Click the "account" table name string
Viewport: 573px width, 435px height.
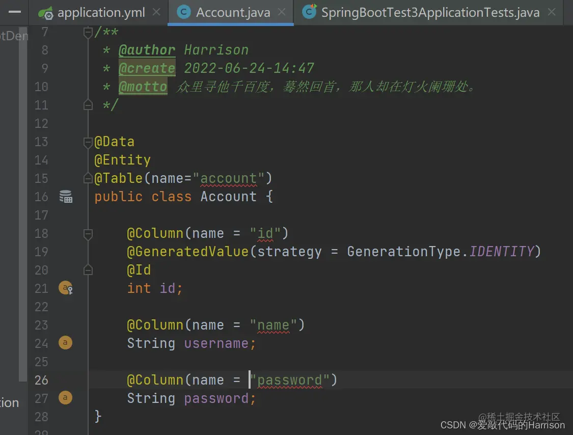[228, 178]
